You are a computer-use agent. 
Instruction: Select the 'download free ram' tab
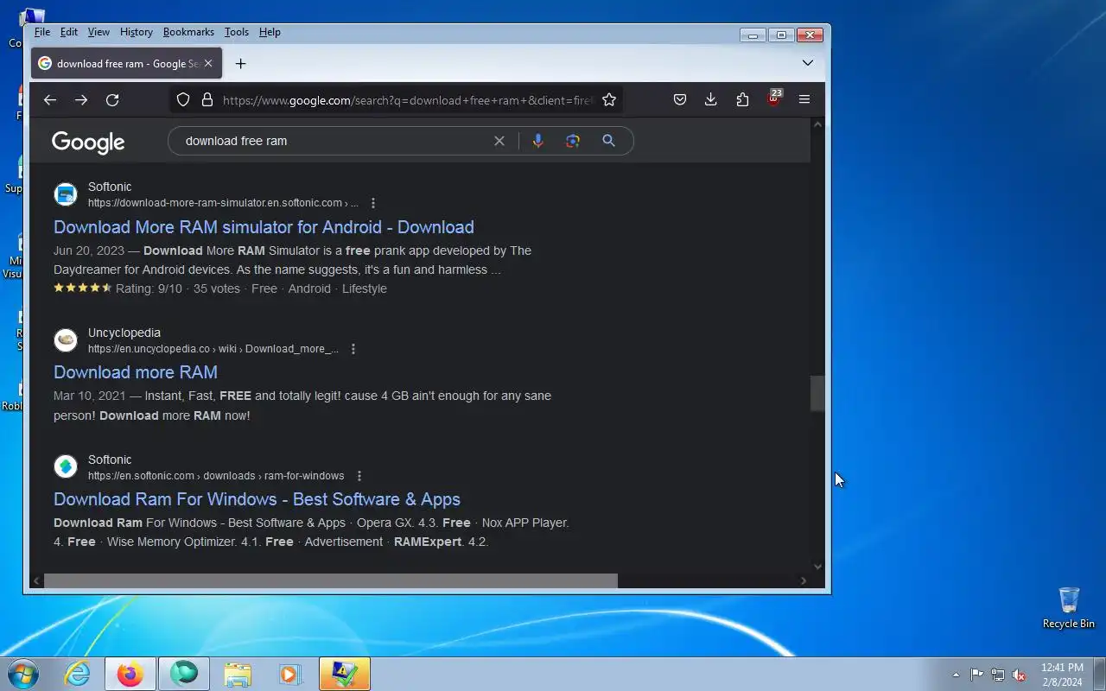point(127,64)
